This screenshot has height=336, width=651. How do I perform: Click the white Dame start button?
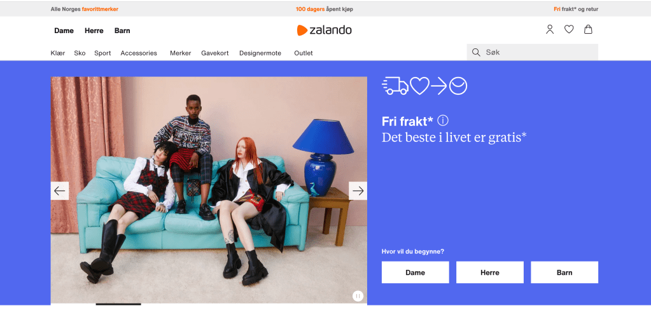(x=415, y=272)
